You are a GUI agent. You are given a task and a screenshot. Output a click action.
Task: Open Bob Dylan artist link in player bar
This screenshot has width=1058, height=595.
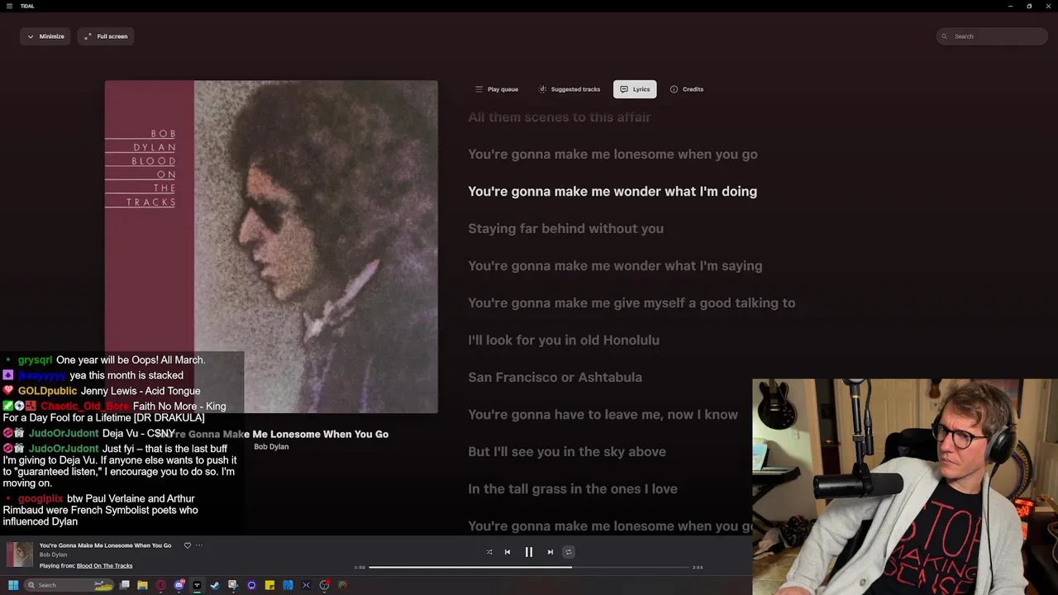tap(54, 555)
